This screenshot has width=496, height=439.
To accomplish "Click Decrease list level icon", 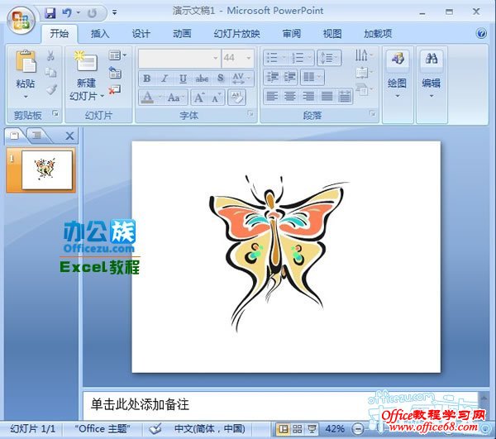I will 272,77.
